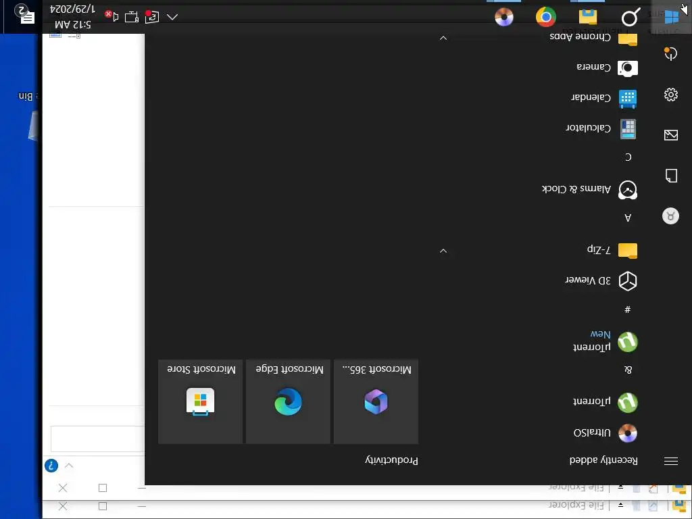Show hidden system tray icons

(172, 17)
